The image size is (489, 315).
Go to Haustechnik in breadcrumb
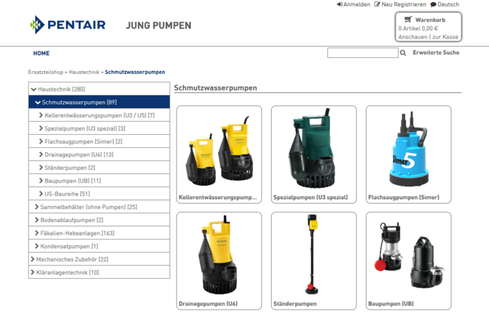[x=84, y=72]
